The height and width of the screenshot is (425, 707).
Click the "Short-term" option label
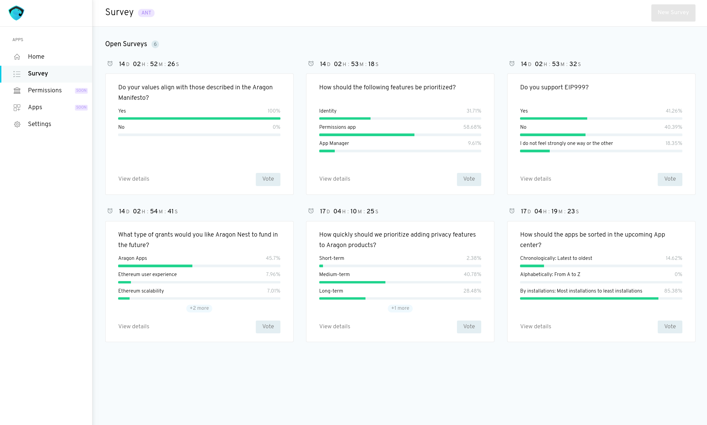tap(332, 259)
